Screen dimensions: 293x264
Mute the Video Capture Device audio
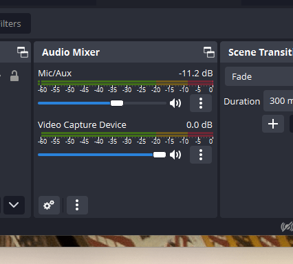[175, 155]
